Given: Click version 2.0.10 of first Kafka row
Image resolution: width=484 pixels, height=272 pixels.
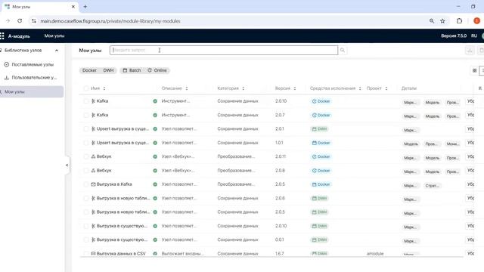Looking at the screenshot, I should pos(281,101).
